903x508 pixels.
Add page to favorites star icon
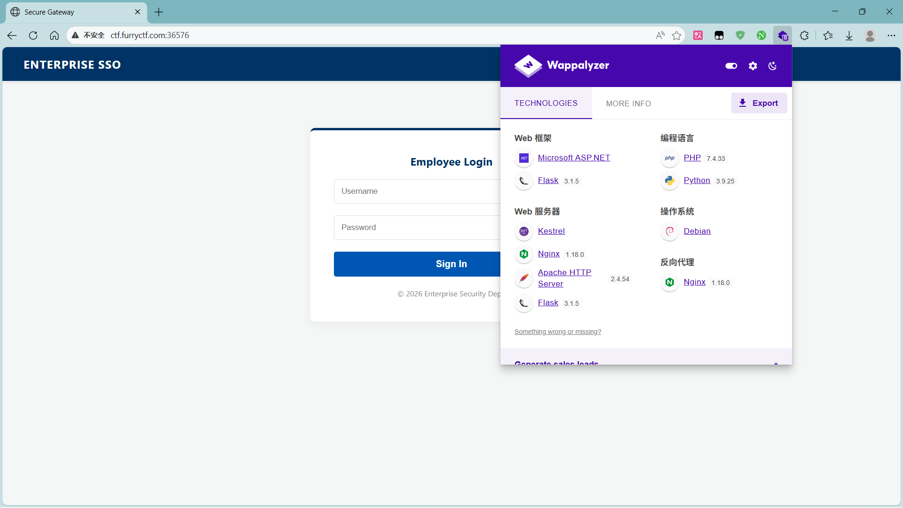pyautogui.click(x=676, y=35)
